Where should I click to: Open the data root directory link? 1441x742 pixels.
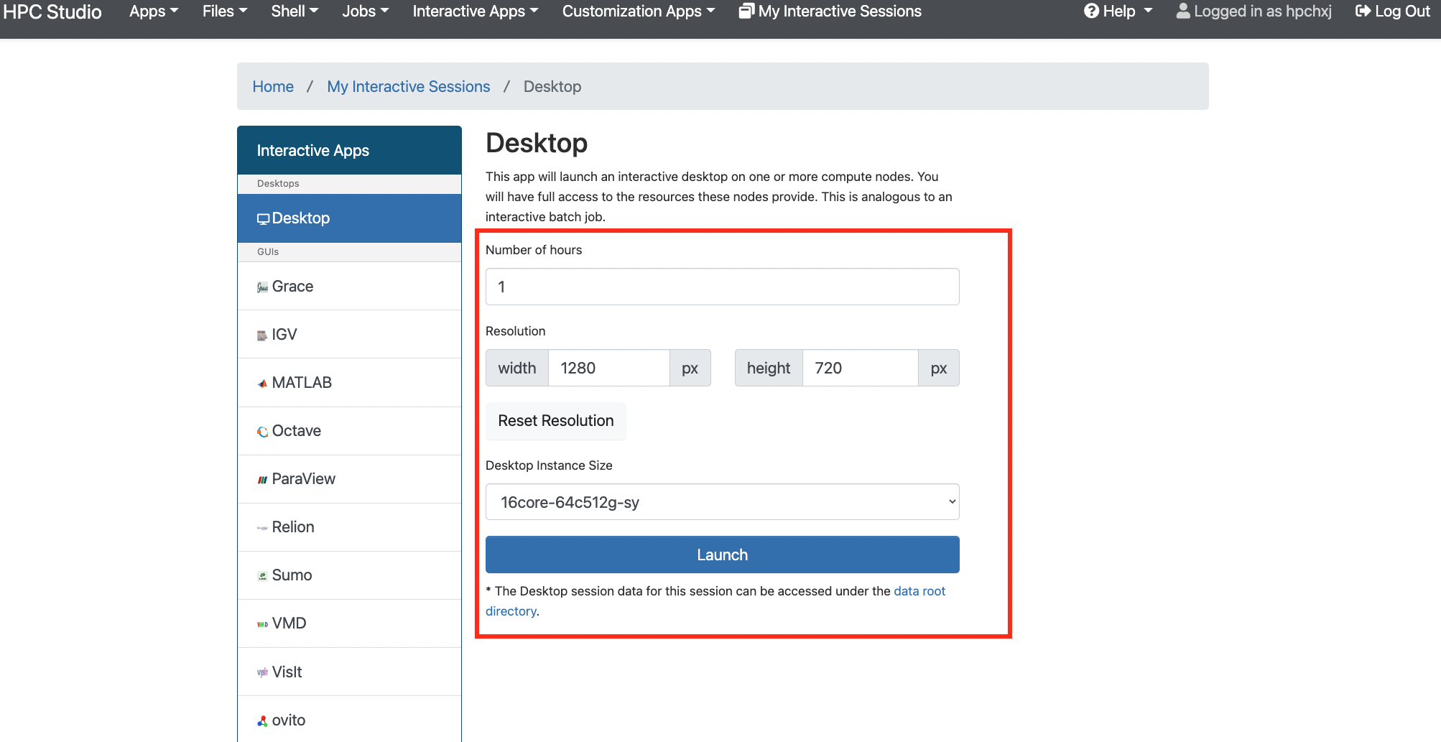tap(919, 591)
